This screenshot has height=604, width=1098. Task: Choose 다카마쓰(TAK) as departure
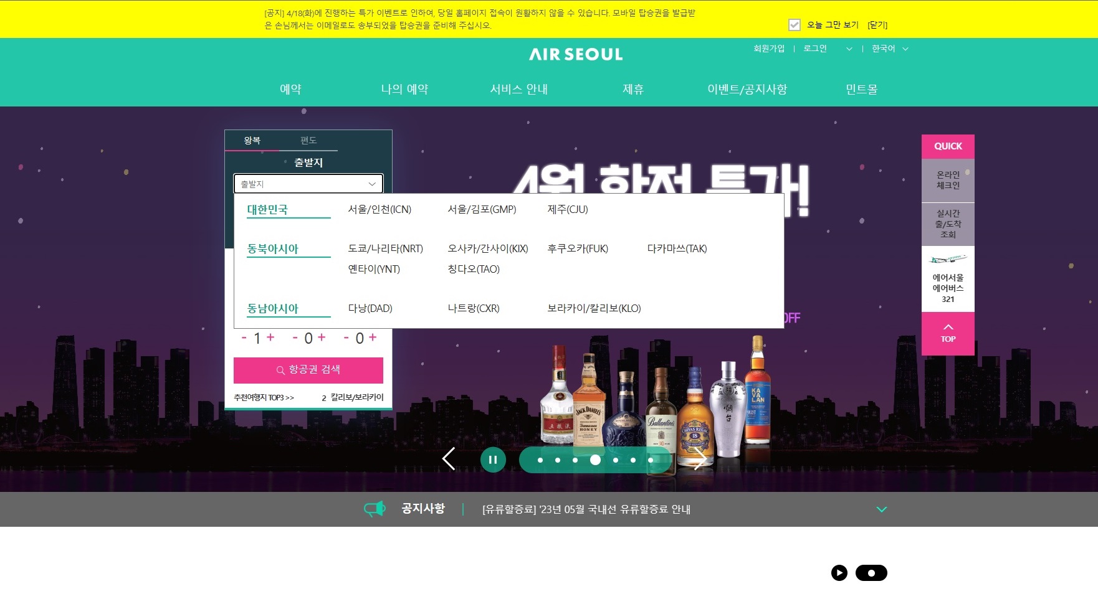click(x=677, y=249)
